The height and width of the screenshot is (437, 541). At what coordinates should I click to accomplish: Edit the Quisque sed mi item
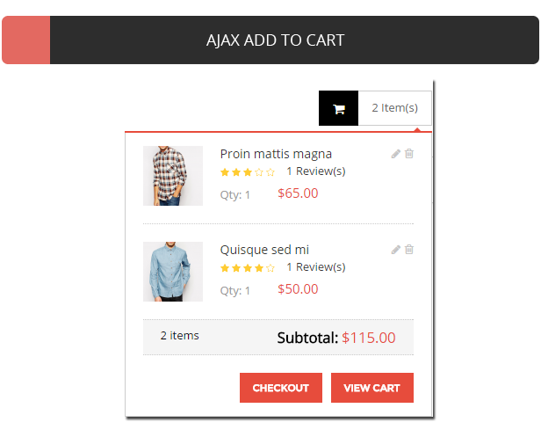point(396,250)
